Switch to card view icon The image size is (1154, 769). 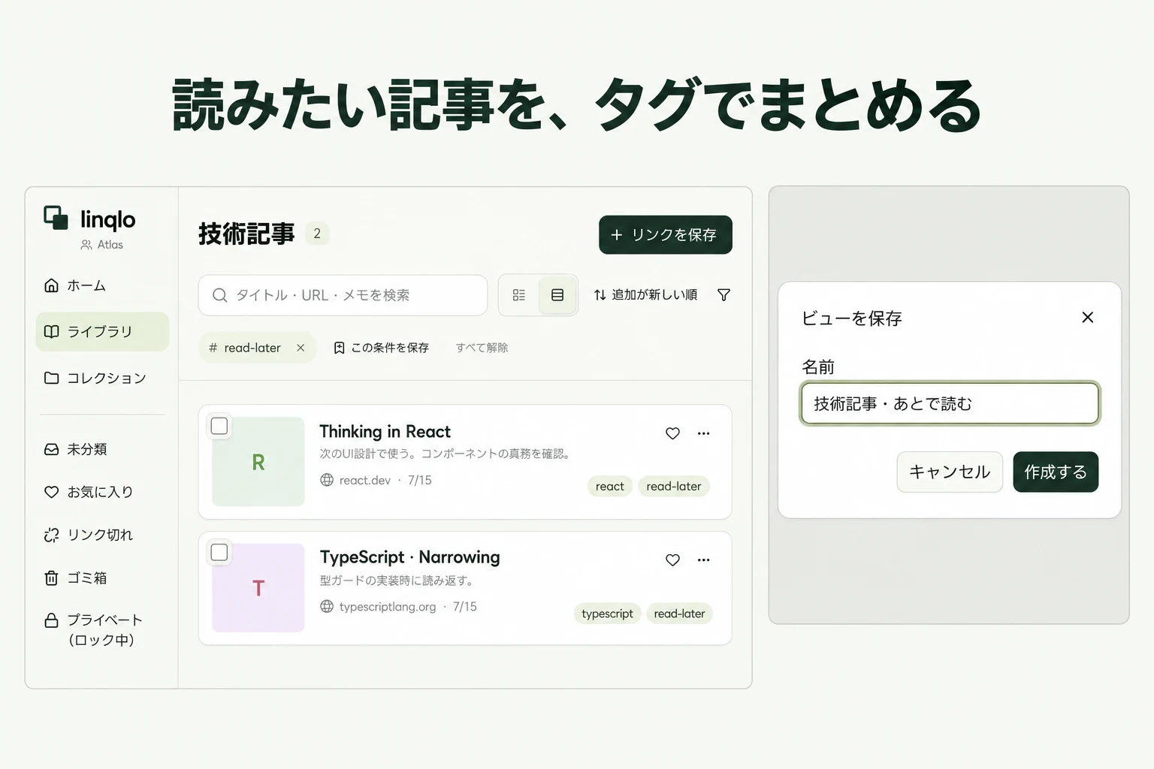pyautogui.click(x=557, y=295)
